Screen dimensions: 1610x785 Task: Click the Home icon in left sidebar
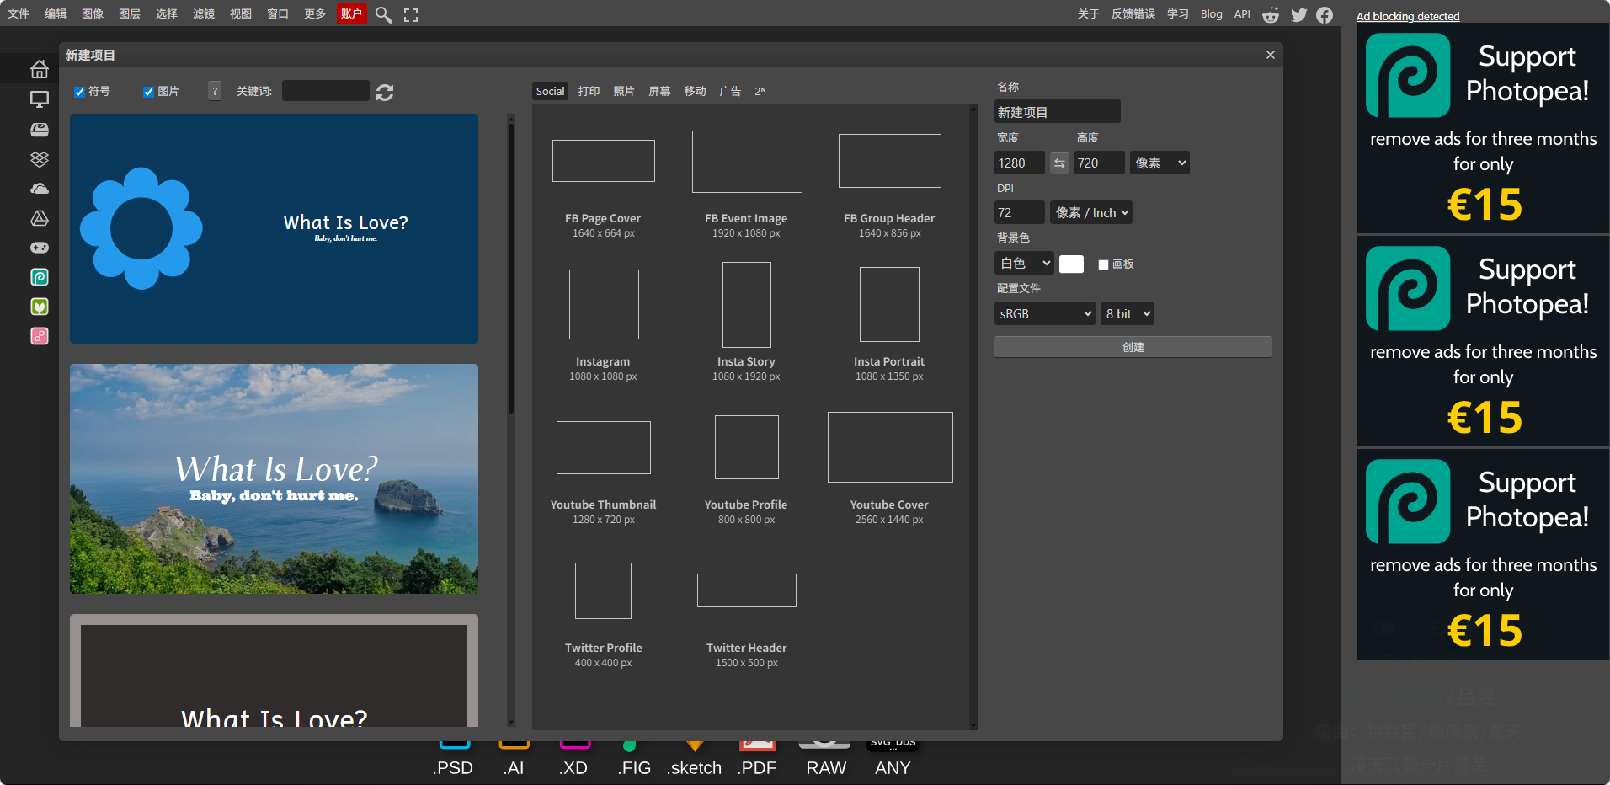pos(39,70)
